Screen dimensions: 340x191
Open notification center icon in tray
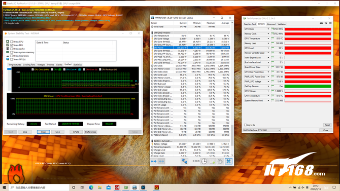[334, 187]
